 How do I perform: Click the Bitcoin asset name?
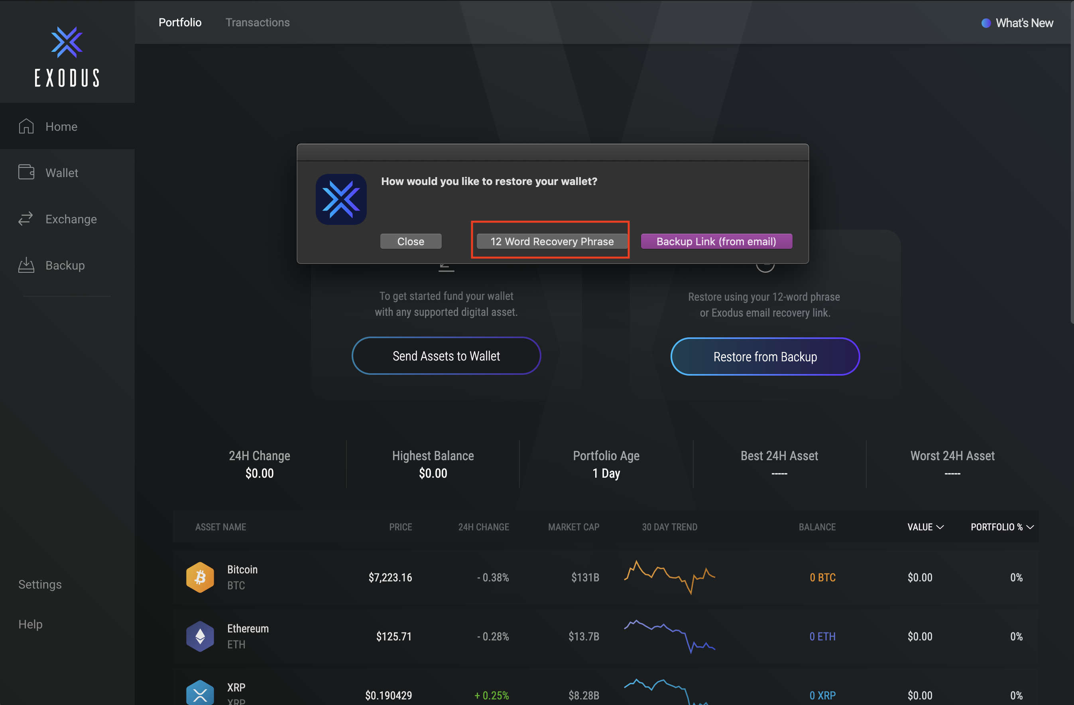(242, 569)
